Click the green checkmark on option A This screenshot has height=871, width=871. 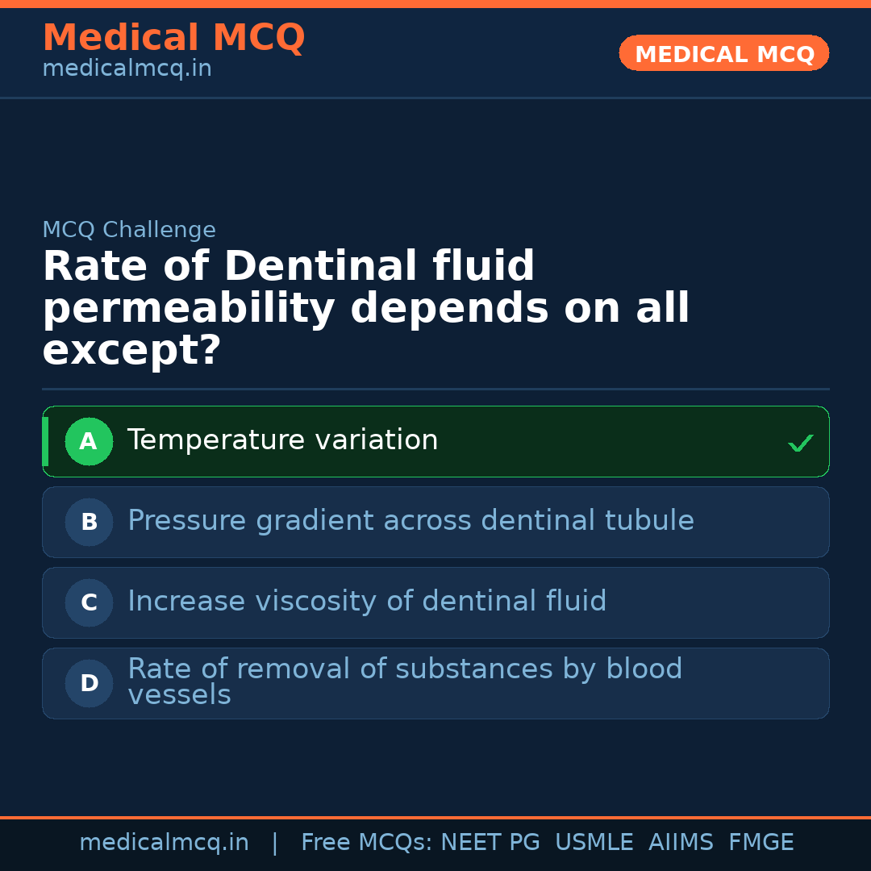[800, 443]
